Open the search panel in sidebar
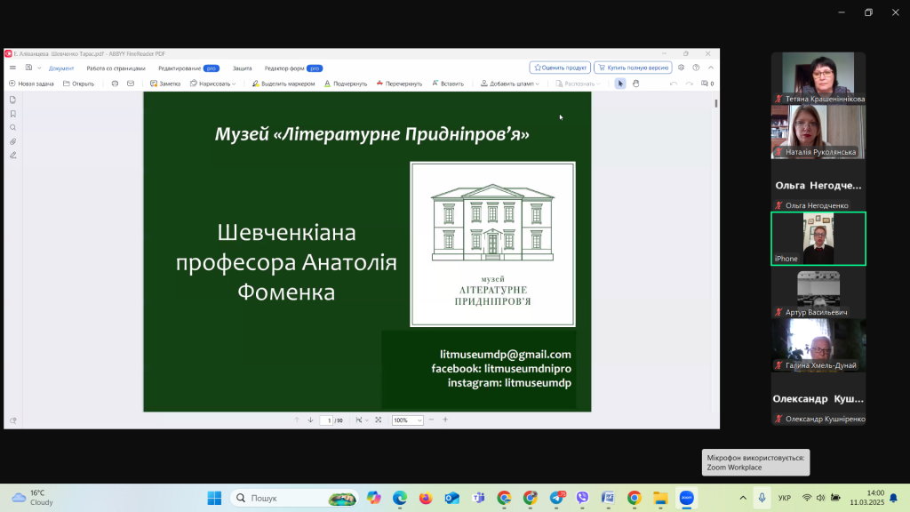This screenshot has height=512, width=910. point(12,127)
